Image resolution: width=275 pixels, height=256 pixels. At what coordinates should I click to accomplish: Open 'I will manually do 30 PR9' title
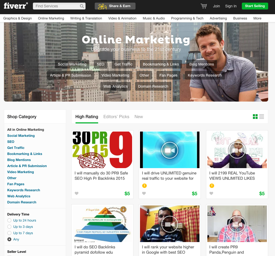click(x=101, y=176)
